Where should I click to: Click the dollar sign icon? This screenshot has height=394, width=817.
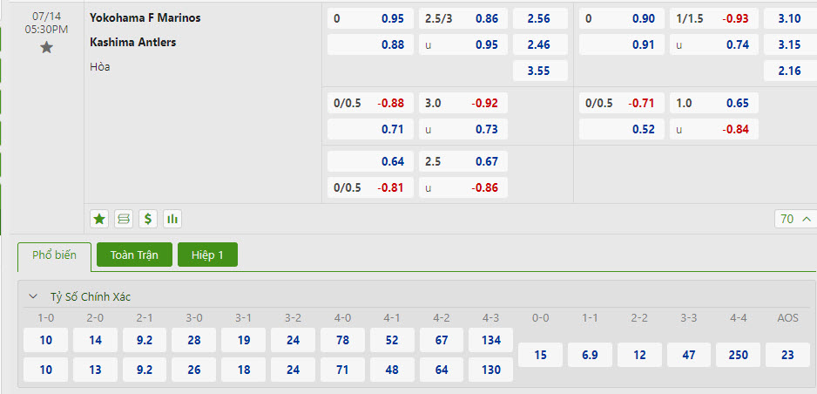click(x=148, y=219)
